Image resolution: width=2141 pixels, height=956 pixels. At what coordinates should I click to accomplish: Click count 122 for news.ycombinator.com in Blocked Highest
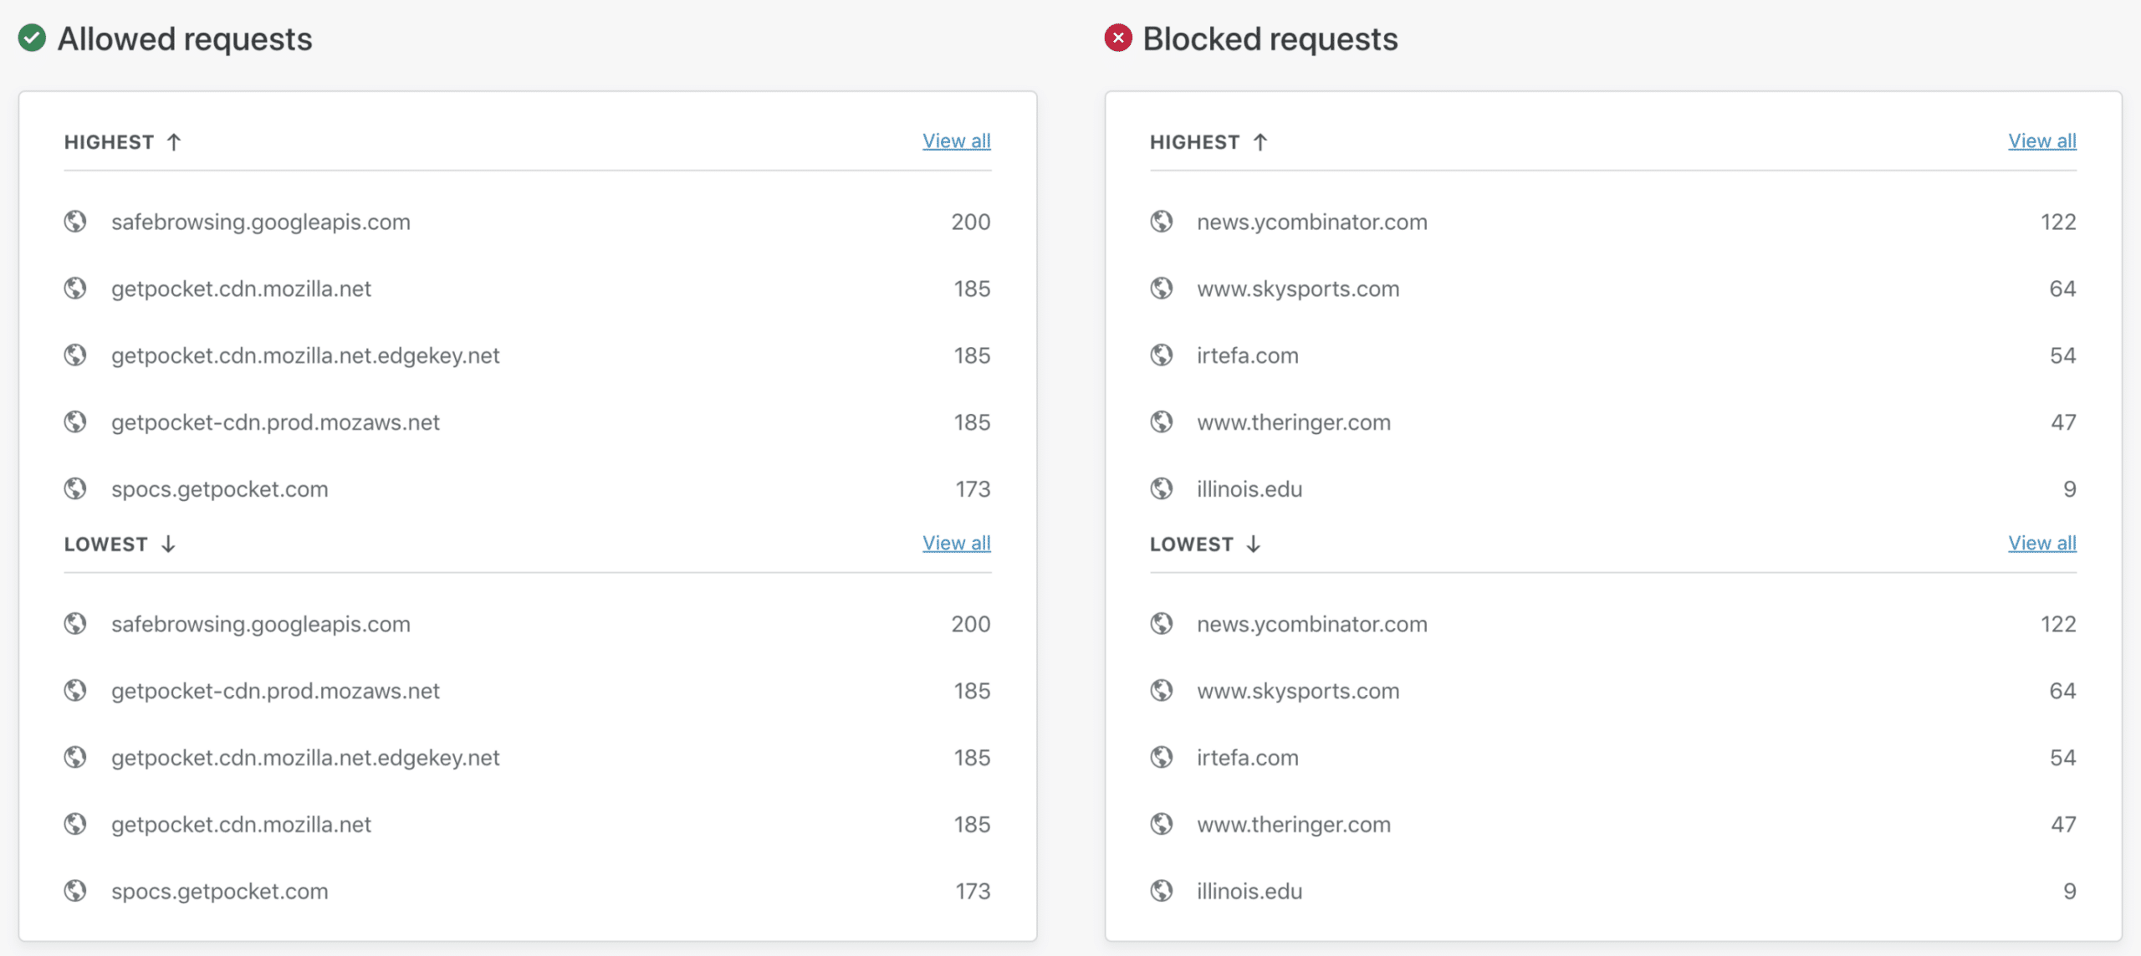pos(2058,222)
